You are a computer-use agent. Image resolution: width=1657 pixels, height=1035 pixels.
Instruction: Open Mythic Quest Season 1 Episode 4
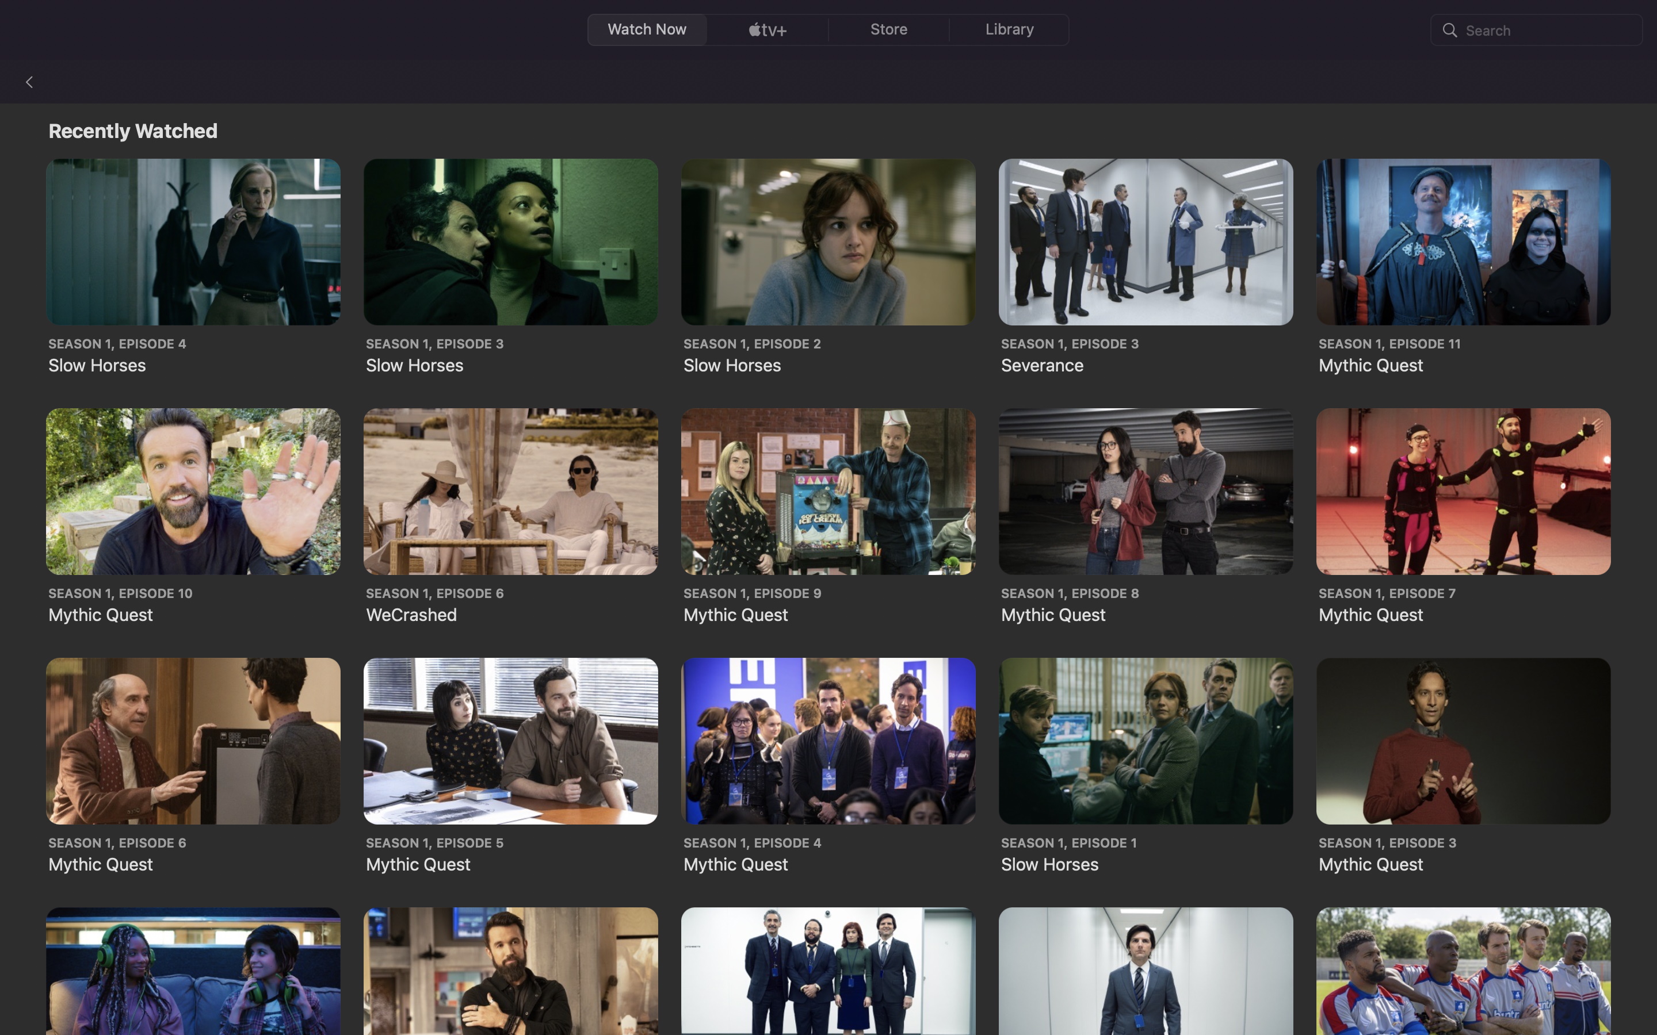(828, 741)
